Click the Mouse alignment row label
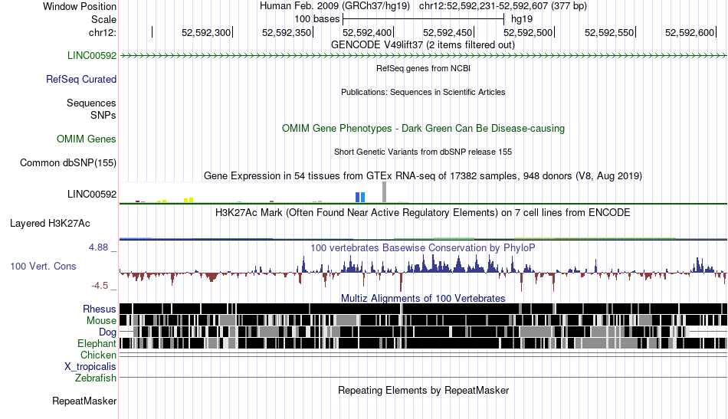This screenshot has height=419, width=728. [x=101, y=321]
